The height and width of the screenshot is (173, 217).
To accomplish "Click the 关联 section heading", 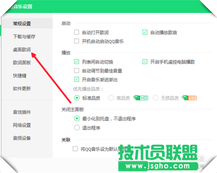I will point(66,140).
